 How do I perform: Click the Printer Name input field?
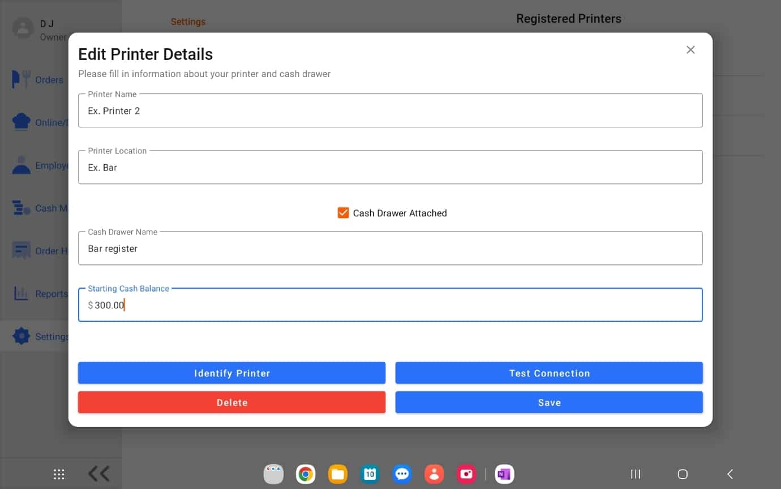click(x=390, y=110)
